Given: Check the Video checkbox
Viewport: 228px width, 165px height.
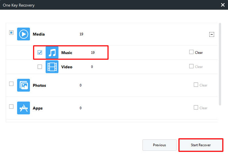Looking at the screenshot, I should click(x=40, y=67).
